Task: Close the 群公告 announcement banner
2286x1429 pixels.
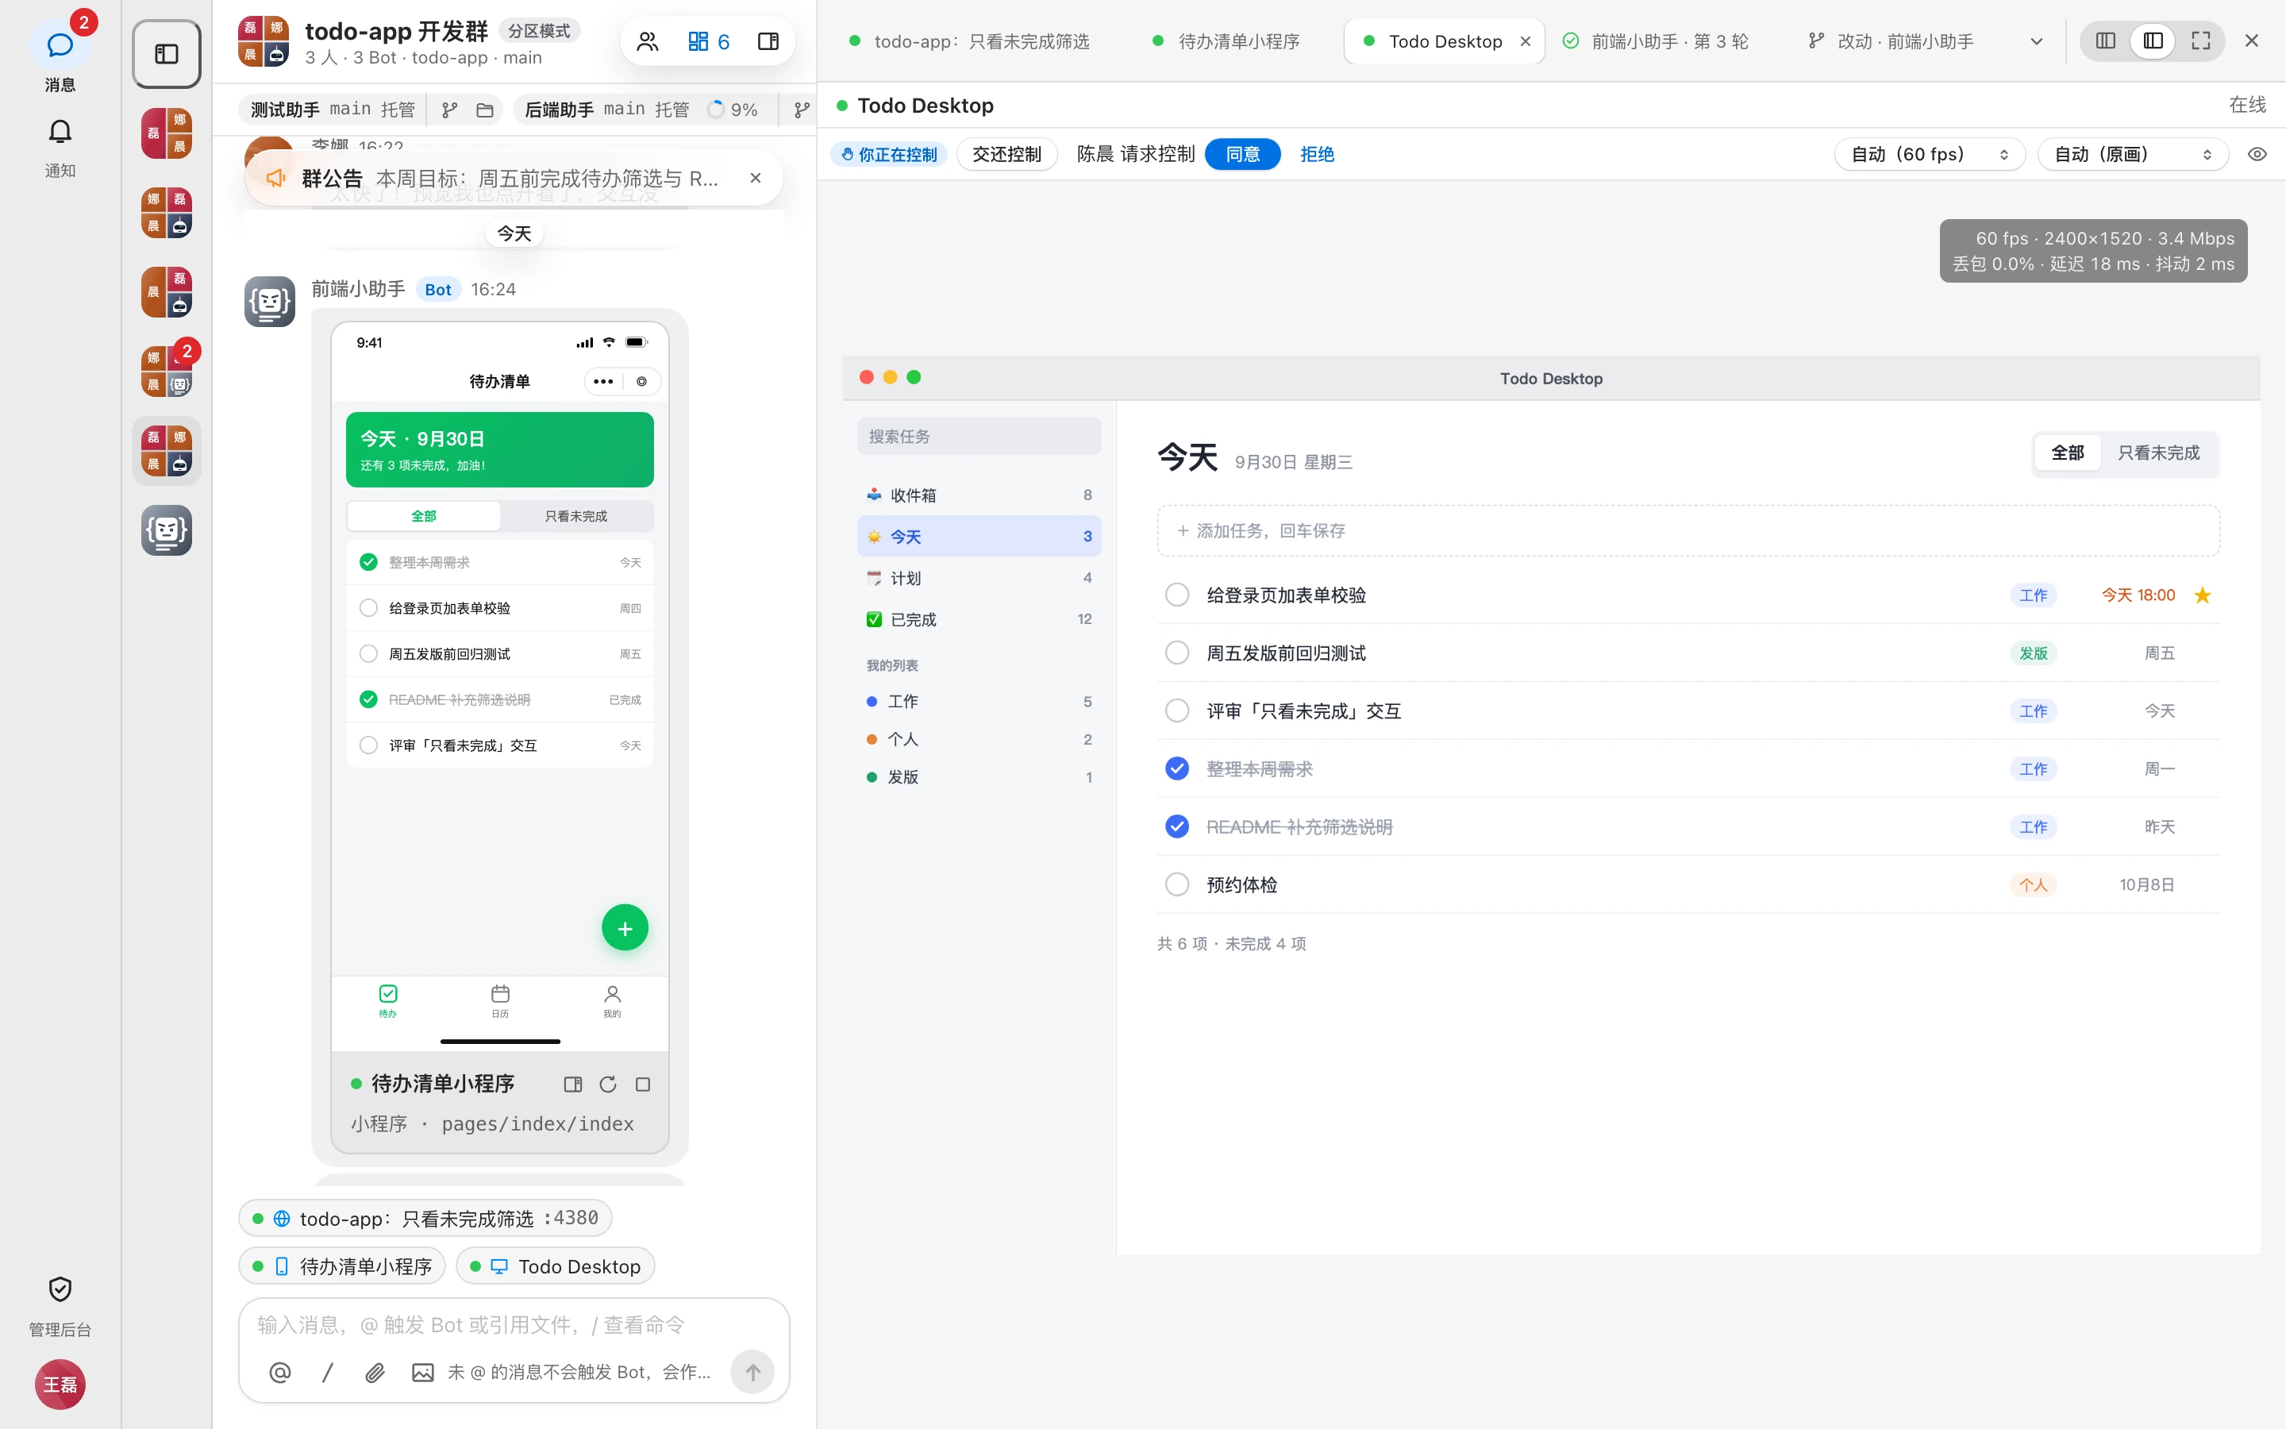Action: tap(755, 178)
